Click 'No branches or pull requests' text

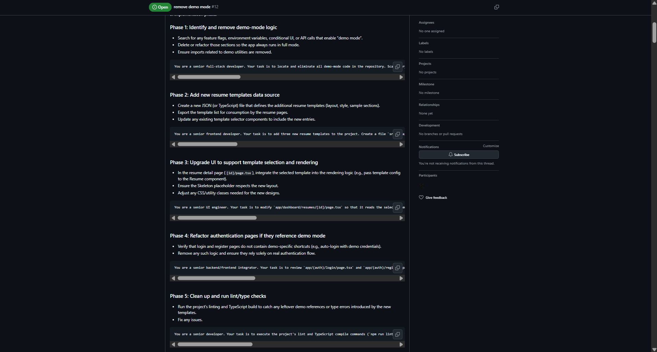coord(441,134)
